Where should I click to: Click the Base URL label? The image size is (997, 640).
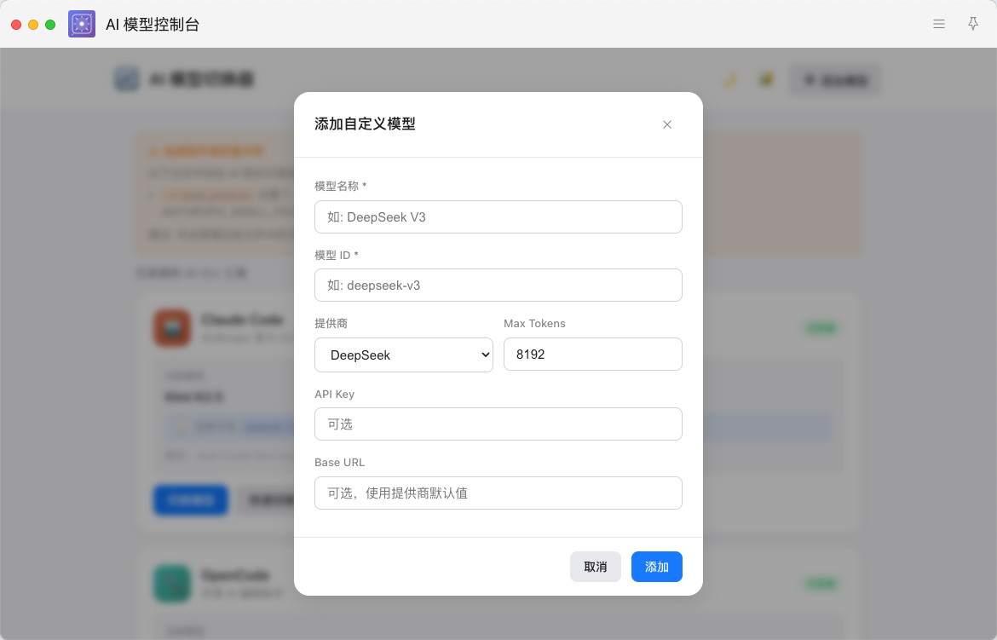click(x=339, y=463)
